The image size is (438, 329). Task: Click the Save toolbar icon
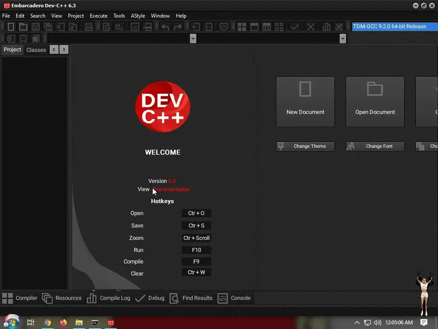tap(36, 27)
